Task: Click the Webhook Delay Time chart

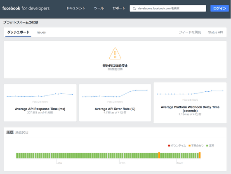Action: coord(190,93)
